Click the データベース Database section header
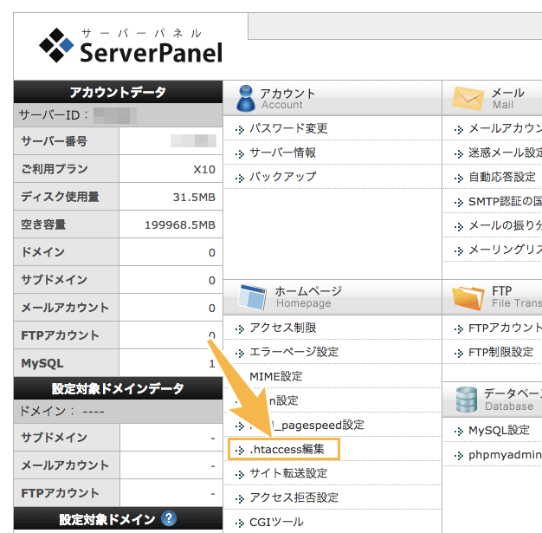The width and height of the screenshot is (542, 533). [x=493, y=400]
